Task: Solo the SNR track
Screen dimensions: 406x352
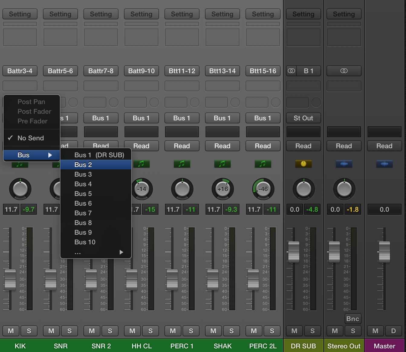Action: [x=70, y=331]
